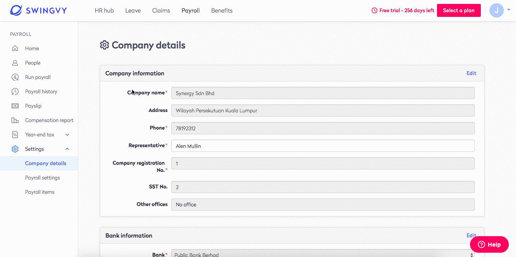
Task: Click the Representative field
Action: [x=323, y=146]
